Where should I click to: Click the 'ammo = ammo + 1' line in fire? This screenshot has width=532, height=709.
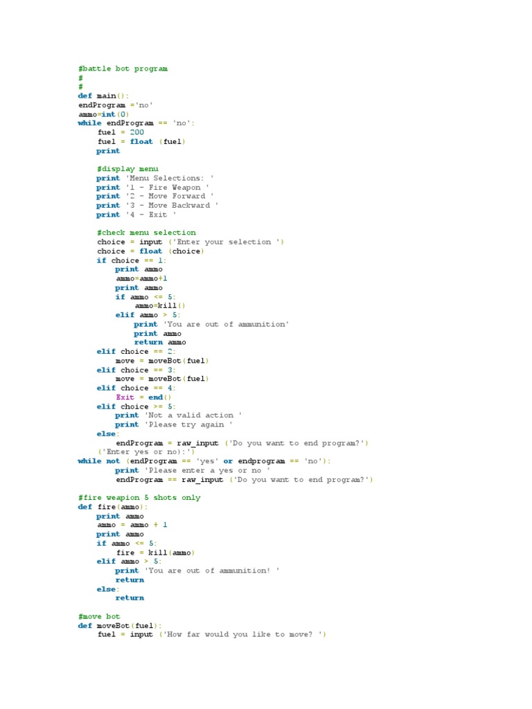pos(132,525)
